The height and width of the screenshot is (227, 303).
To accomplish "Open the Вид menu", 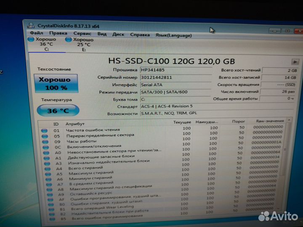I will (102, 34).
